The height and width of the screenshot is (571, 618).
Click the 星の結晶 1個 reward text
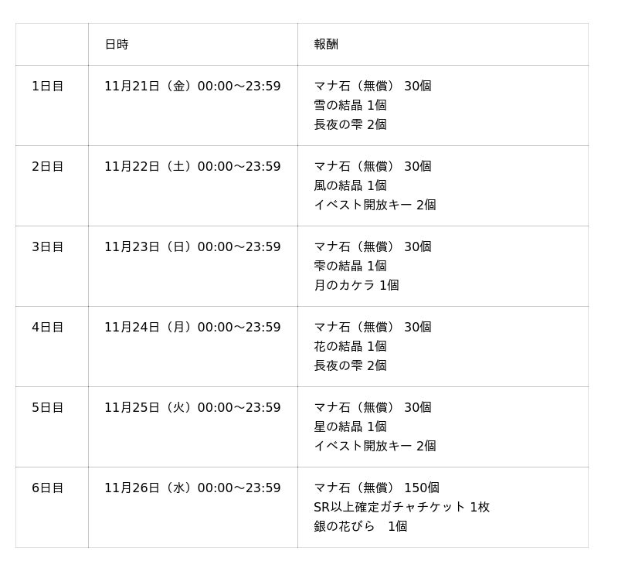pos(350,427)
